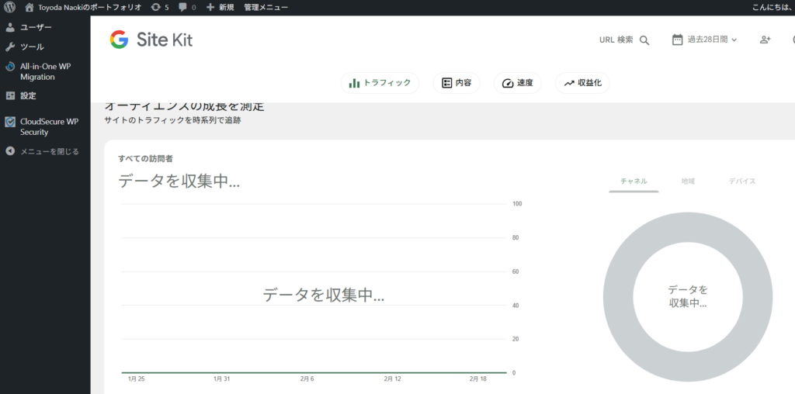Click the add user icon in header

point(765,40)
